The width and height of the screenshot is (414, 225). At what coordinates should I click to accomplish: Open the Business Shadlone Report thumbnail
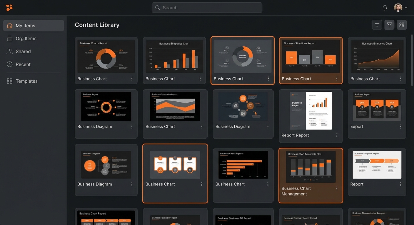310,56
